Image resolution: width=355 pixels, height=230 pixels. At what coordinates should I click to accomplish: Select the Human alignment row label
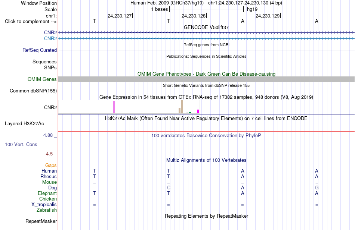[49, 171]
